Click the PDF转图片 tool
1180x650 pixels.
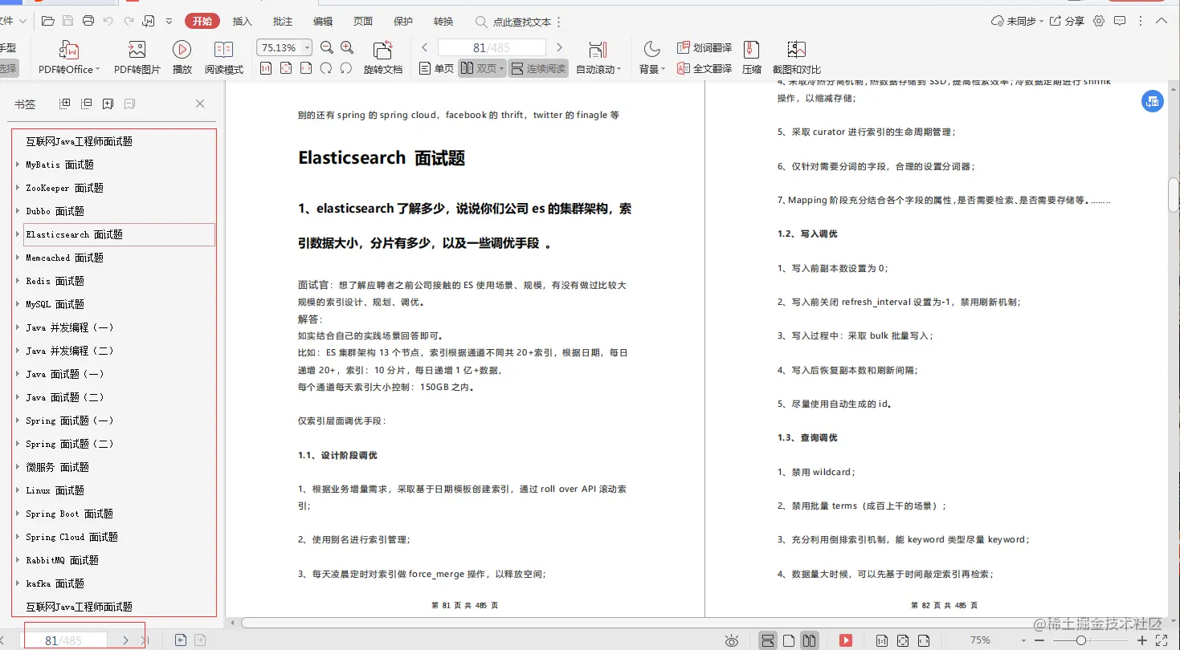[x=137, y=59]
